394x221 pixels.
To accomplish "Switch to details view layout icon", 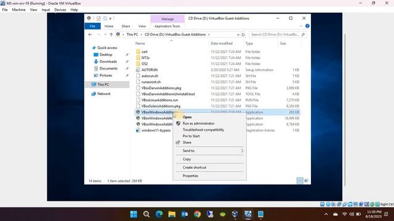I will [300, 180].
